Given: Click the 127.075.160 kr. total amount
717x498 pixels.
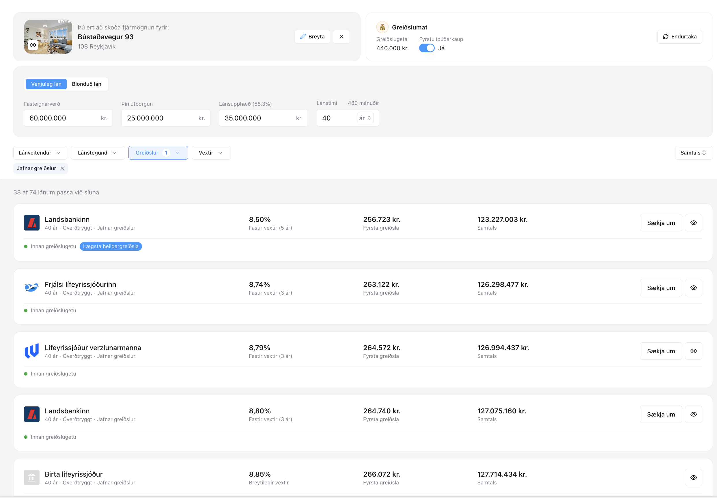Looking at the screenshot, I should pos(502,411).
